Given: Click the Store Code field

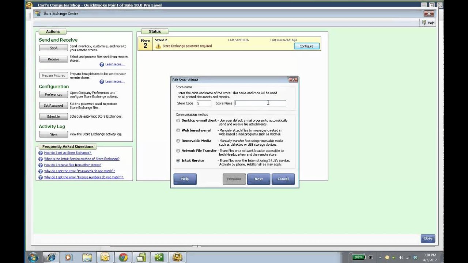Looking at the screenshot, I should tap(204, 103).
